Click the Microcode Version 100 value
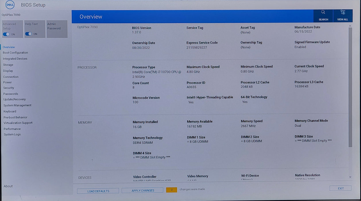The width and height of the screenshot is (361, 201). tap(135, 102)
